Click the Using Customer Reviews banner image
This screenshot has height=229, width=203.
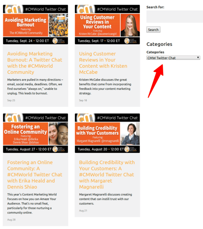point(107,24)
